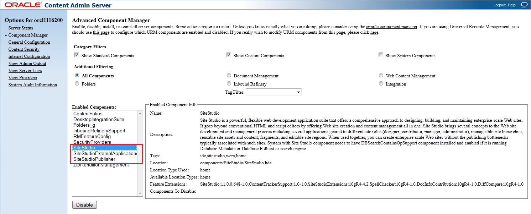The height and width of the screenshot is (214, 531).
Task: Enable Show System Components
Action: click(x=381, y=55)
